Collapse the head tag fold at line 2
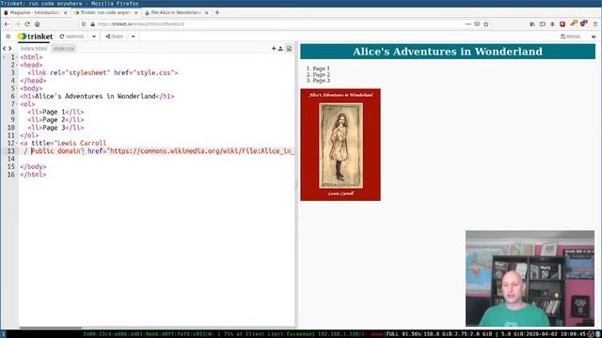This screenshot has width=602, height=338. (17, 65)
